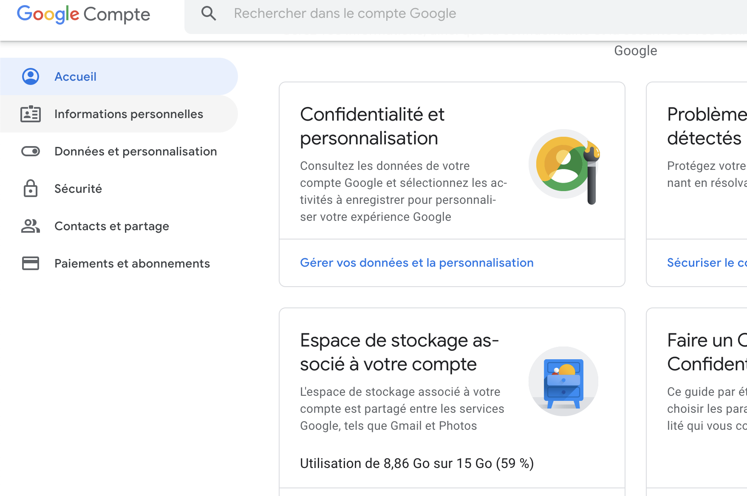Click the search magnifier icon

pos(209,13)
